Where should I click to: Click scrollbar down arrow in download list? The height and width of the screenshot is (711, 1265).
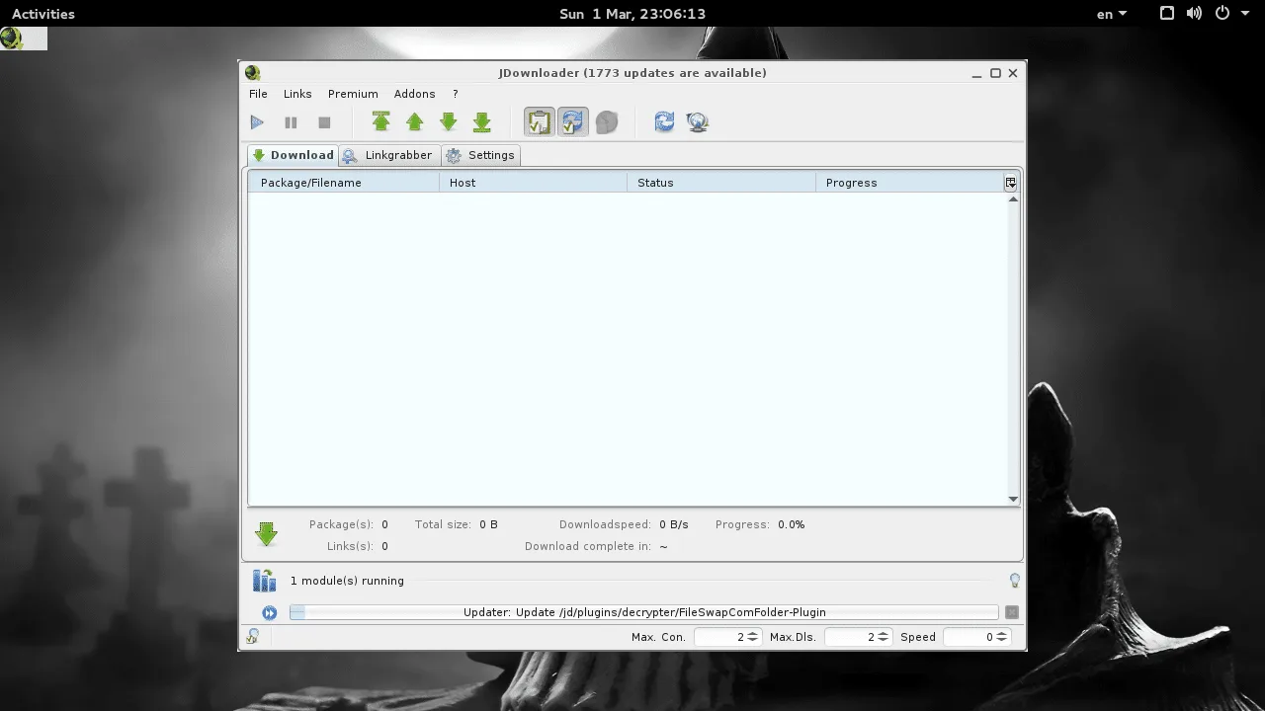[x=1013, y=499]
